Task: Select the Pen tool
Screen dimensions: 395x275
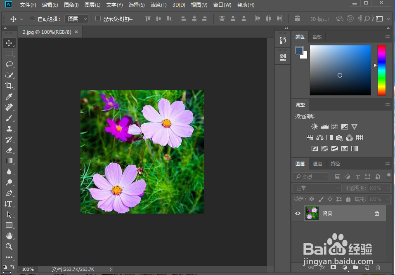Action: (9, 193)
